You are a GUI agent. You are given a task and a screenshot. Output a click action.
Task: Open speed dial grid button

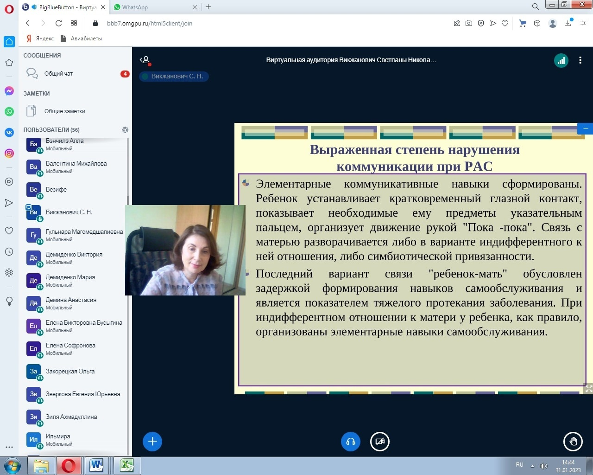click(x=74, y=23)
